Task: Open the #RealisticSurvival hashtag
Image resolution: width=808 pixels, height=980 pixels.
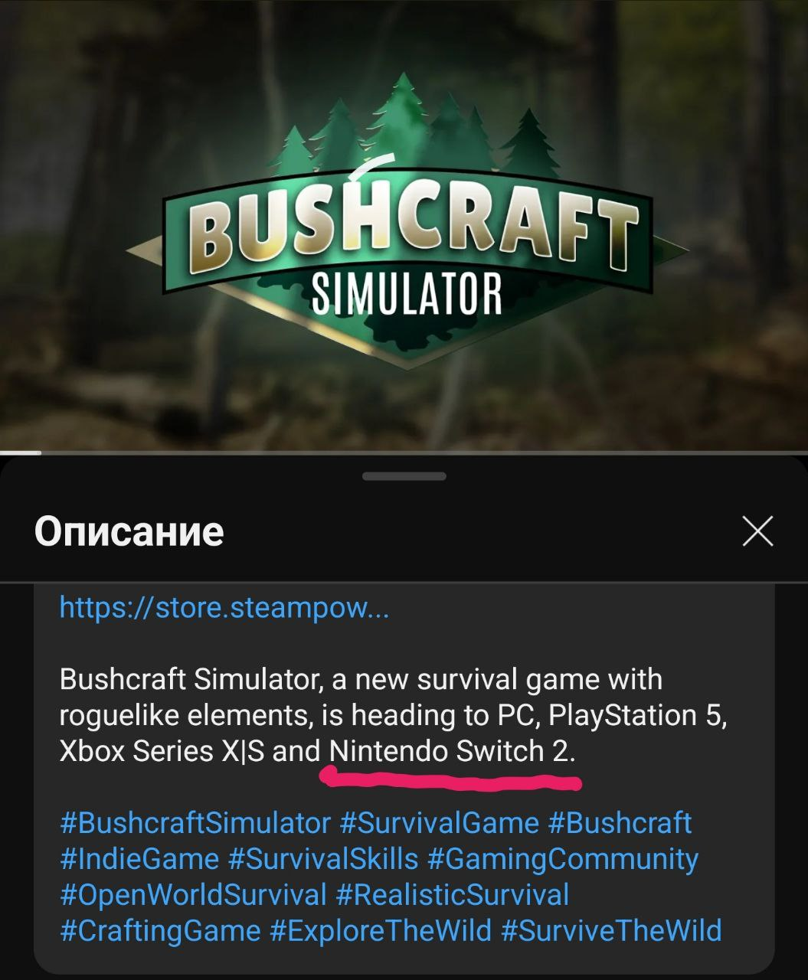Action: (x=453, y=895)
